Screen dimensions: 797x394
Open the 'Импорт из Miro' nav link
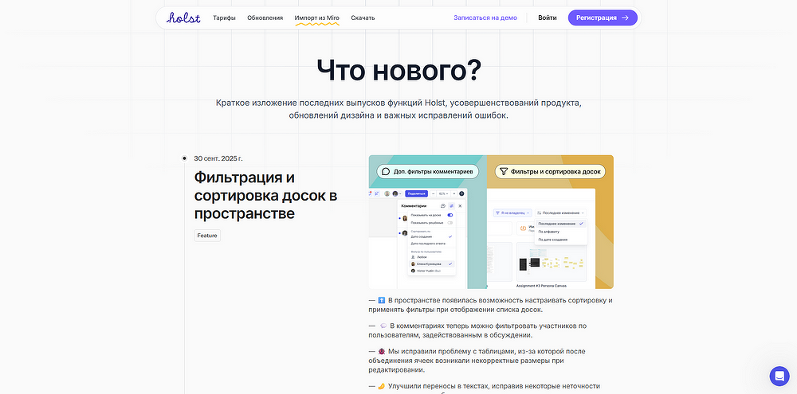317,18
